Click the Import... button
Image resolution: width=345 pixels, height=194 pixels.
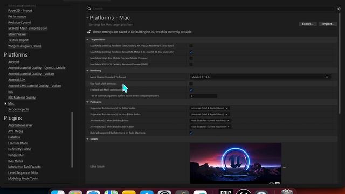click(328, 24)
